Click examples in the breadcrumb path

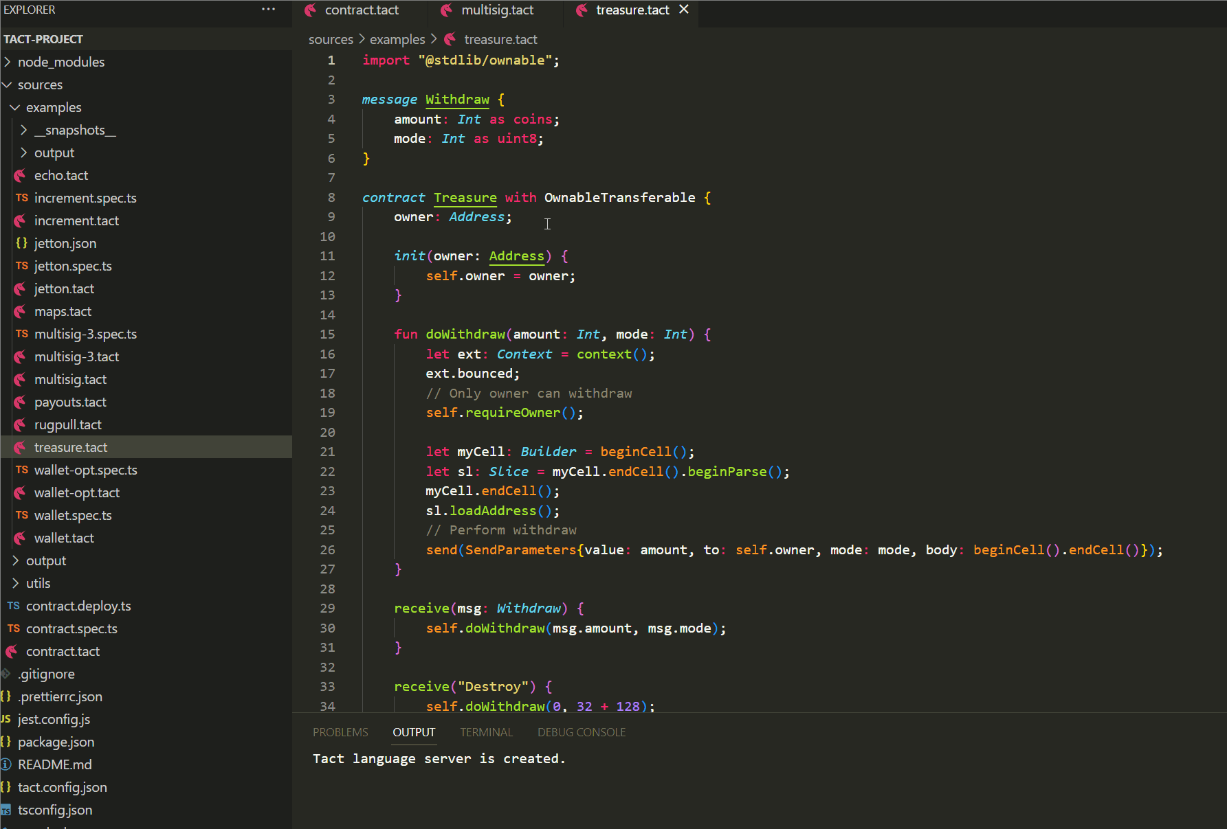397,39
